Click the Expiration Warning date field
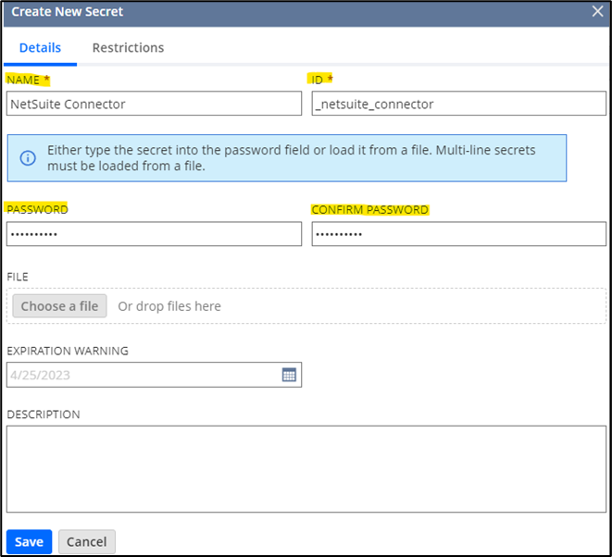The image size is (612, 557). click(144, 375)
